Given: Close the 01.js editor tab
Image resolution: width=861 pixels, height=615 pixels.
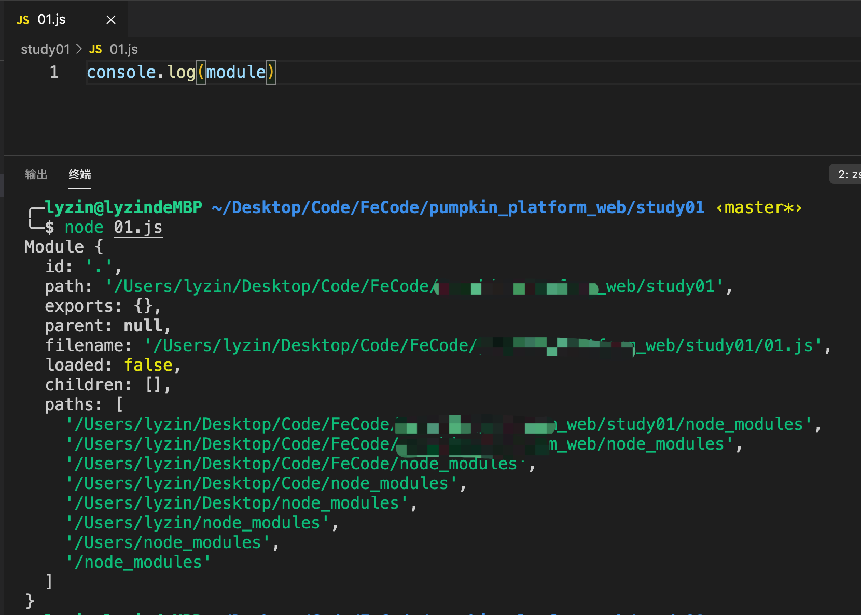Looking at the screenshot, I should click(x=110, y=20).
